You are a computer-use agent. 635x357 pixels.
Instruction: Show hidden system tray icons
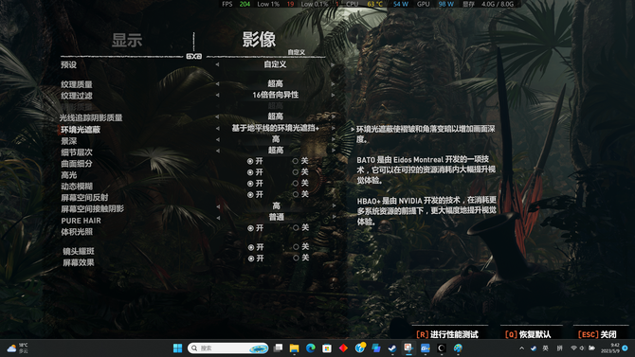point(521,348)
